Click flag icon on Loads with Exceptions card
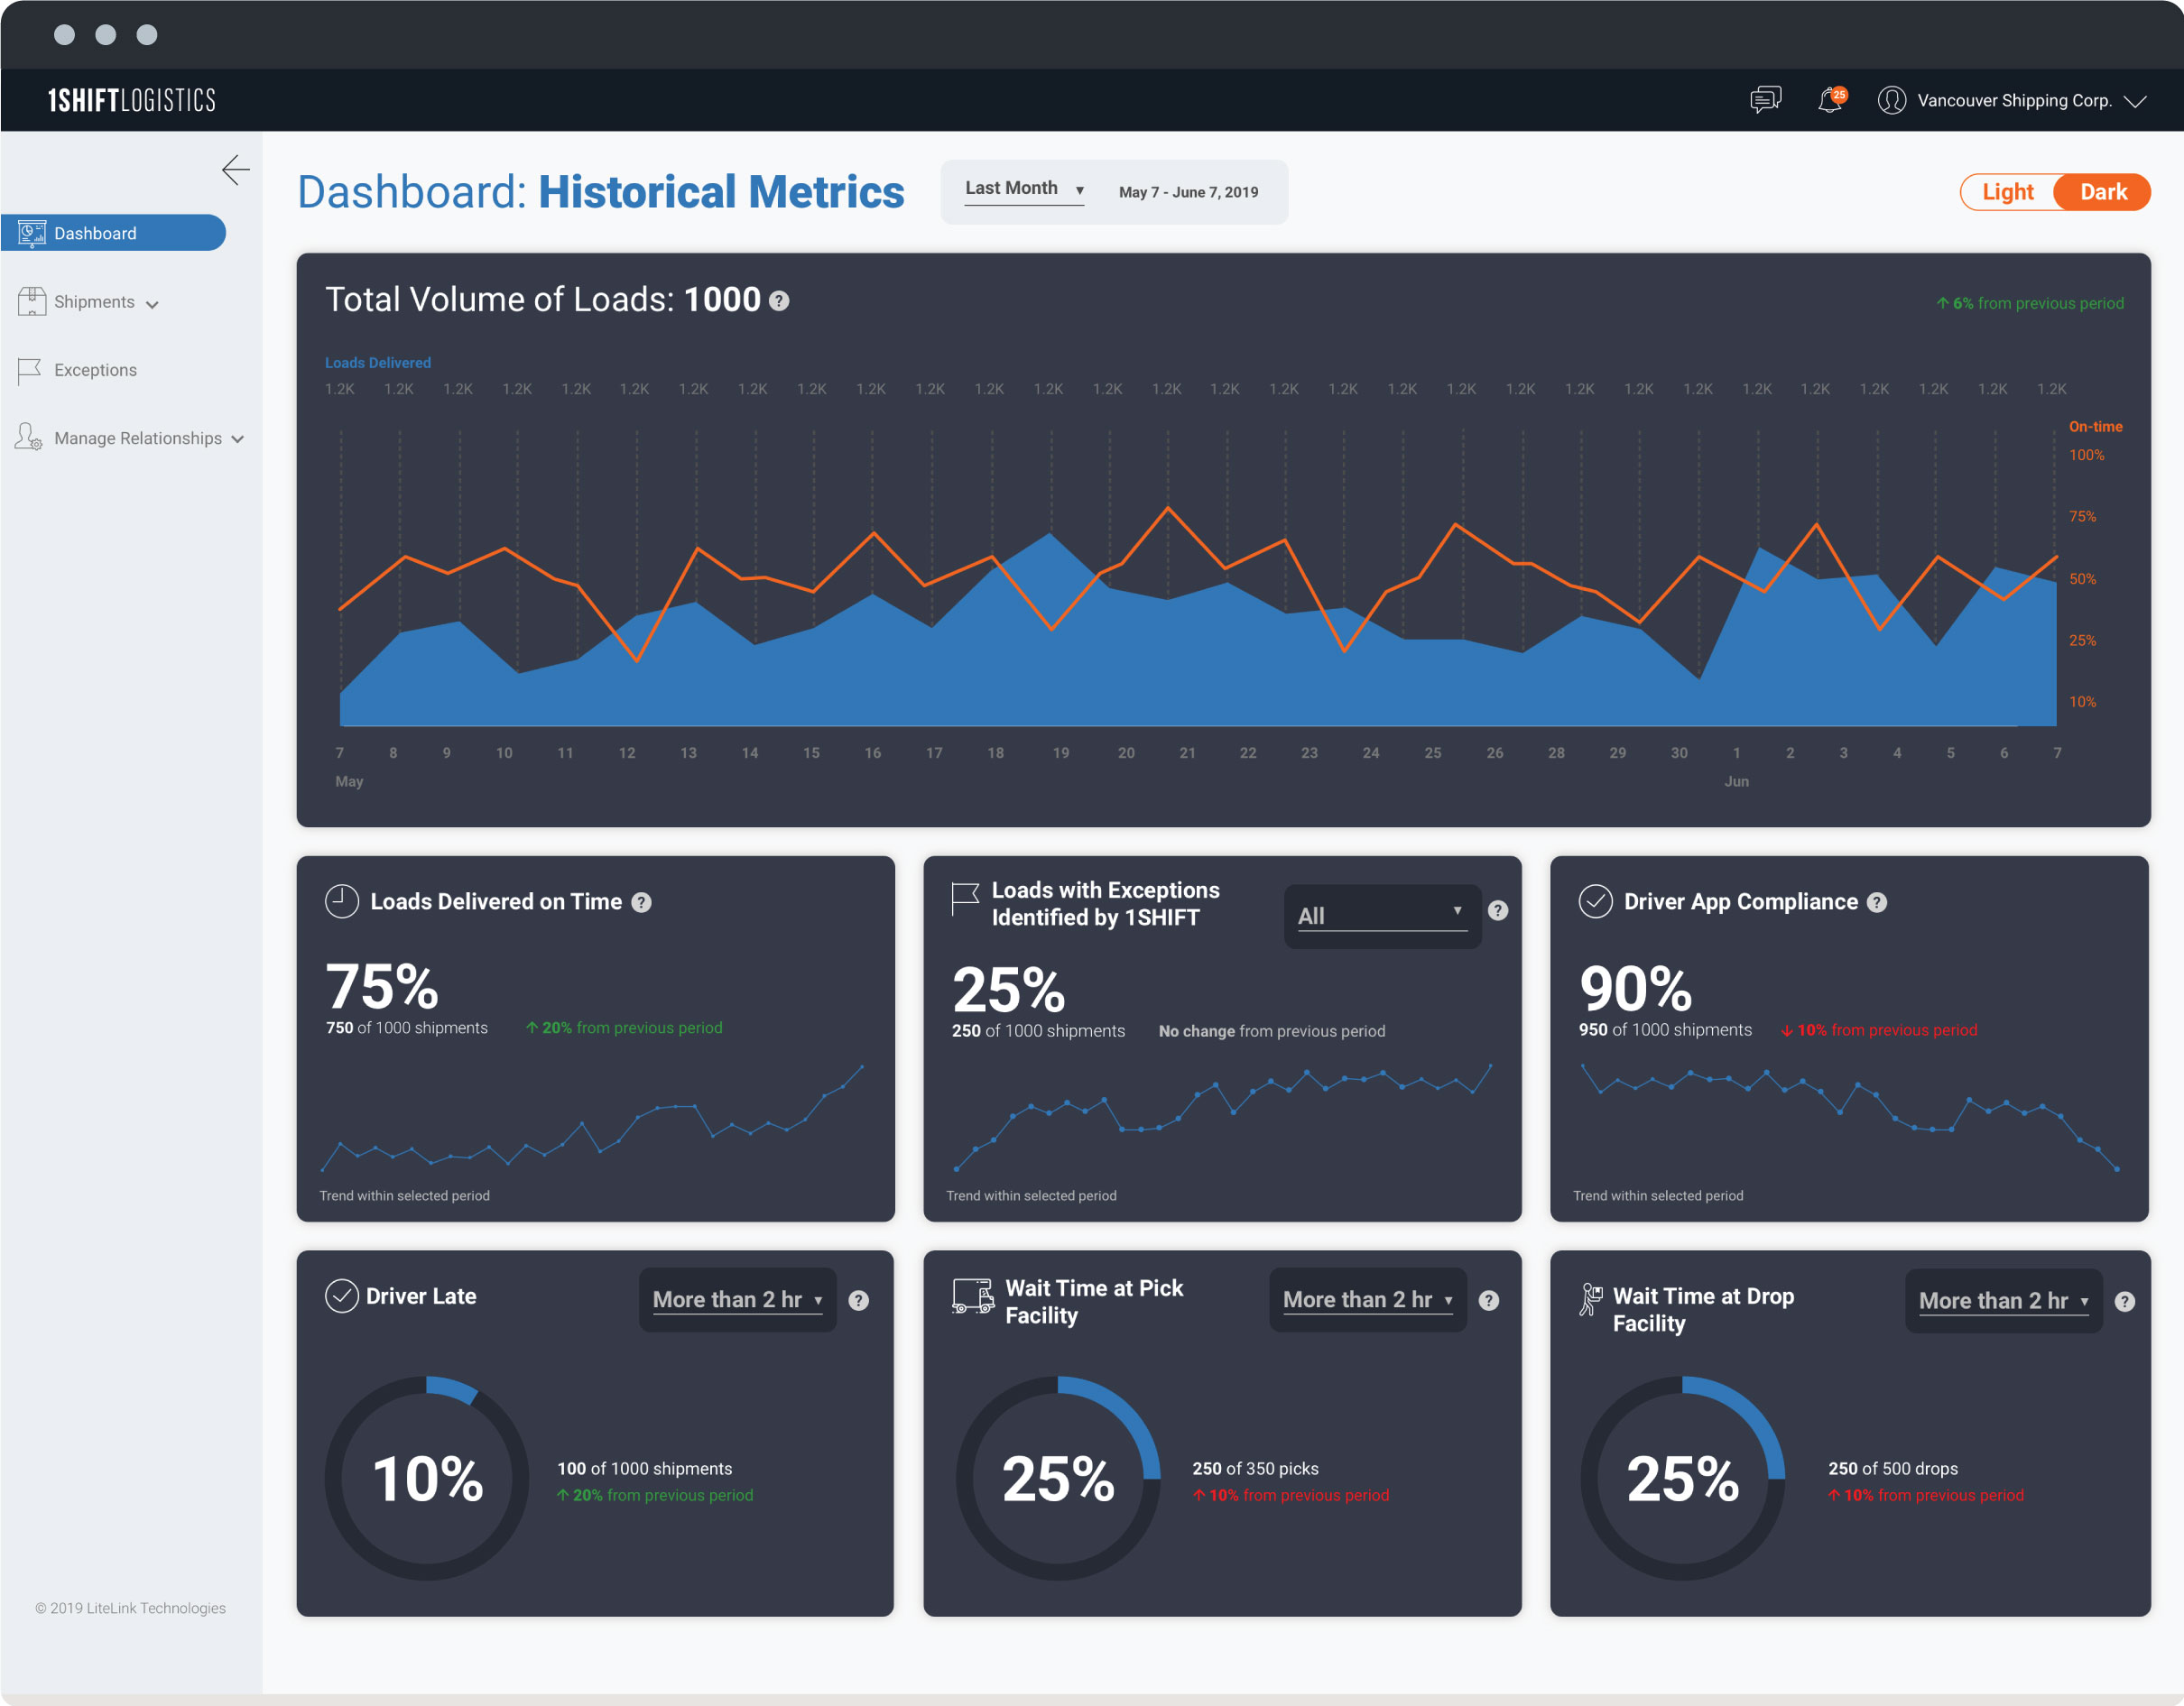 pos(965,899)
